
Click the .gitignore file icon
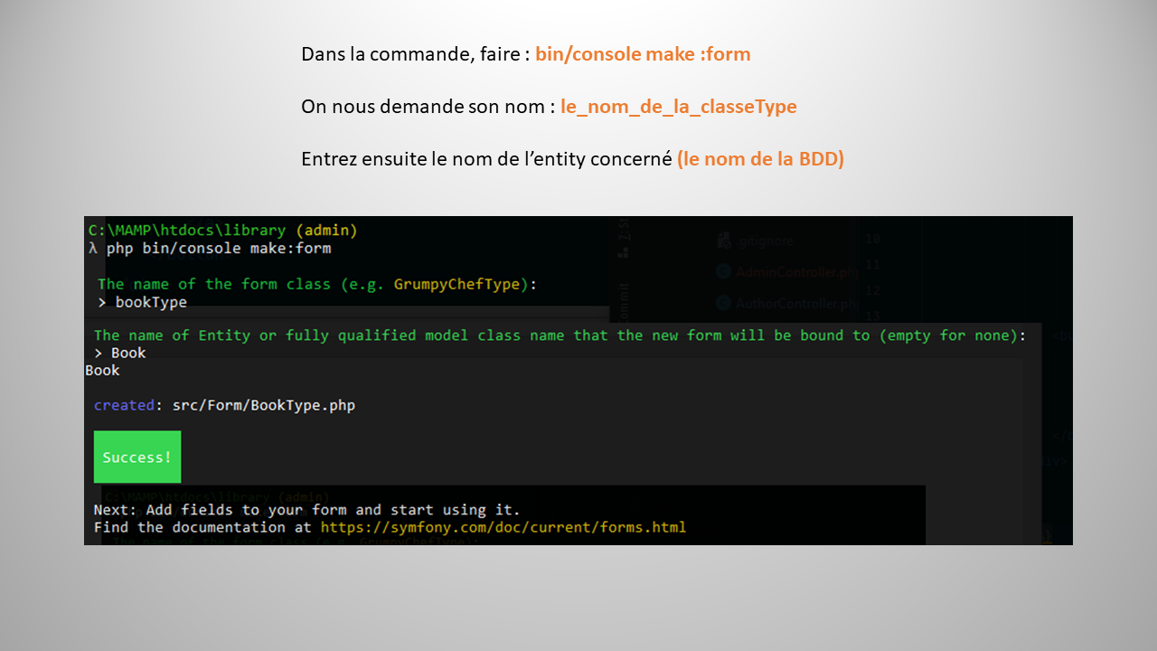723,241
